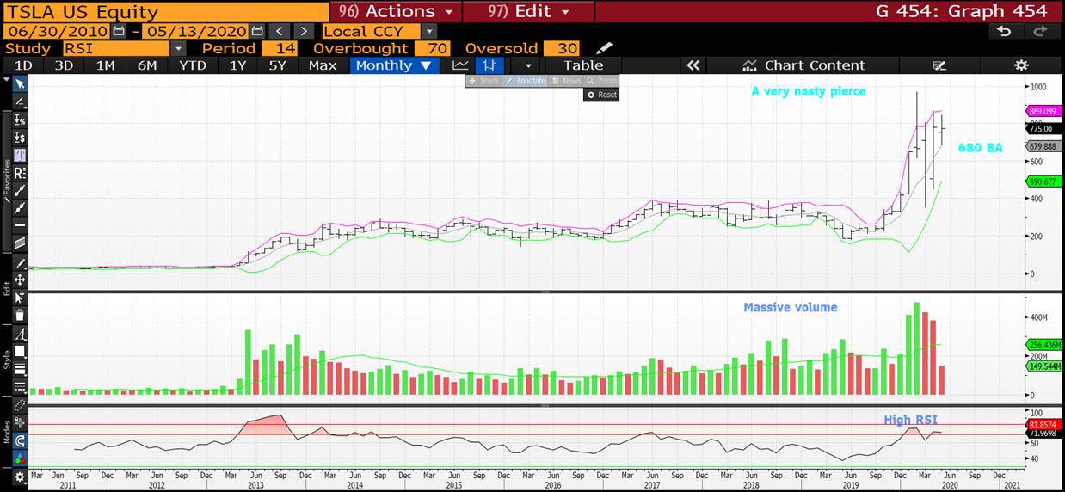This screenshot has width=1065, height=492.
Task: Open start date calendar picker
Action: 119,31
